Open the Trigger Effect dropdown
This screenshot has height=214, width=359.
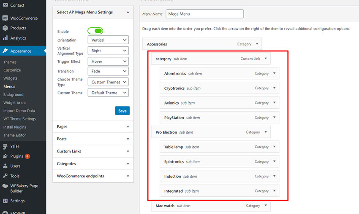[108, 61]
